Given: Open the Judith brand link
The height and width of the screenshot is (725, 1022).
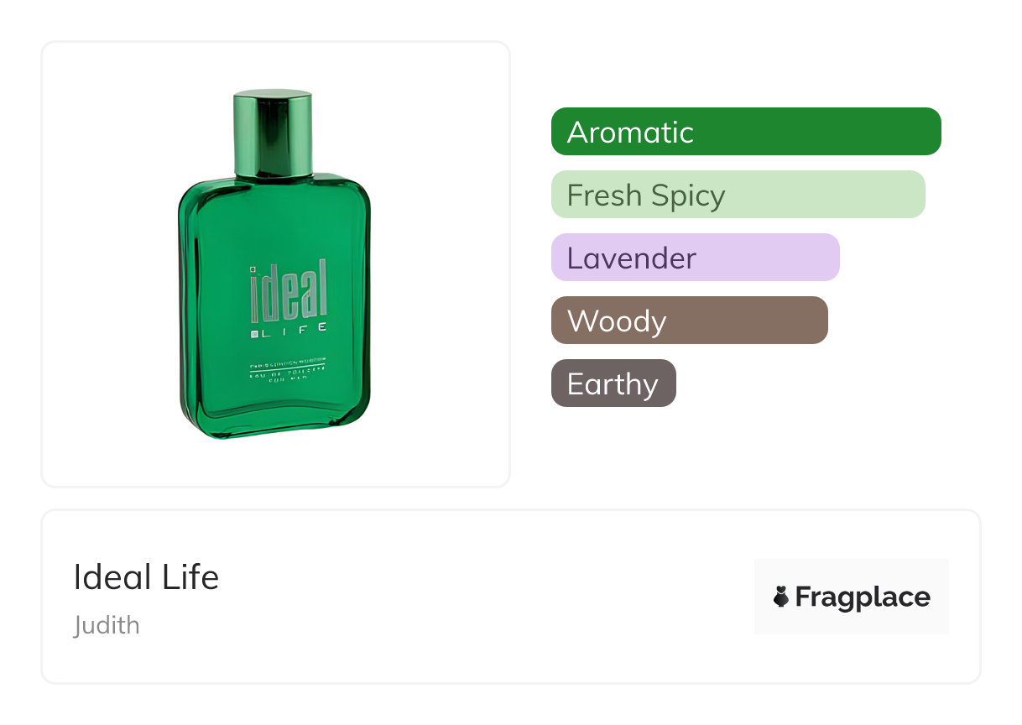Looking at the screenshot, I should pyautogui.click(x=107, y=625).
